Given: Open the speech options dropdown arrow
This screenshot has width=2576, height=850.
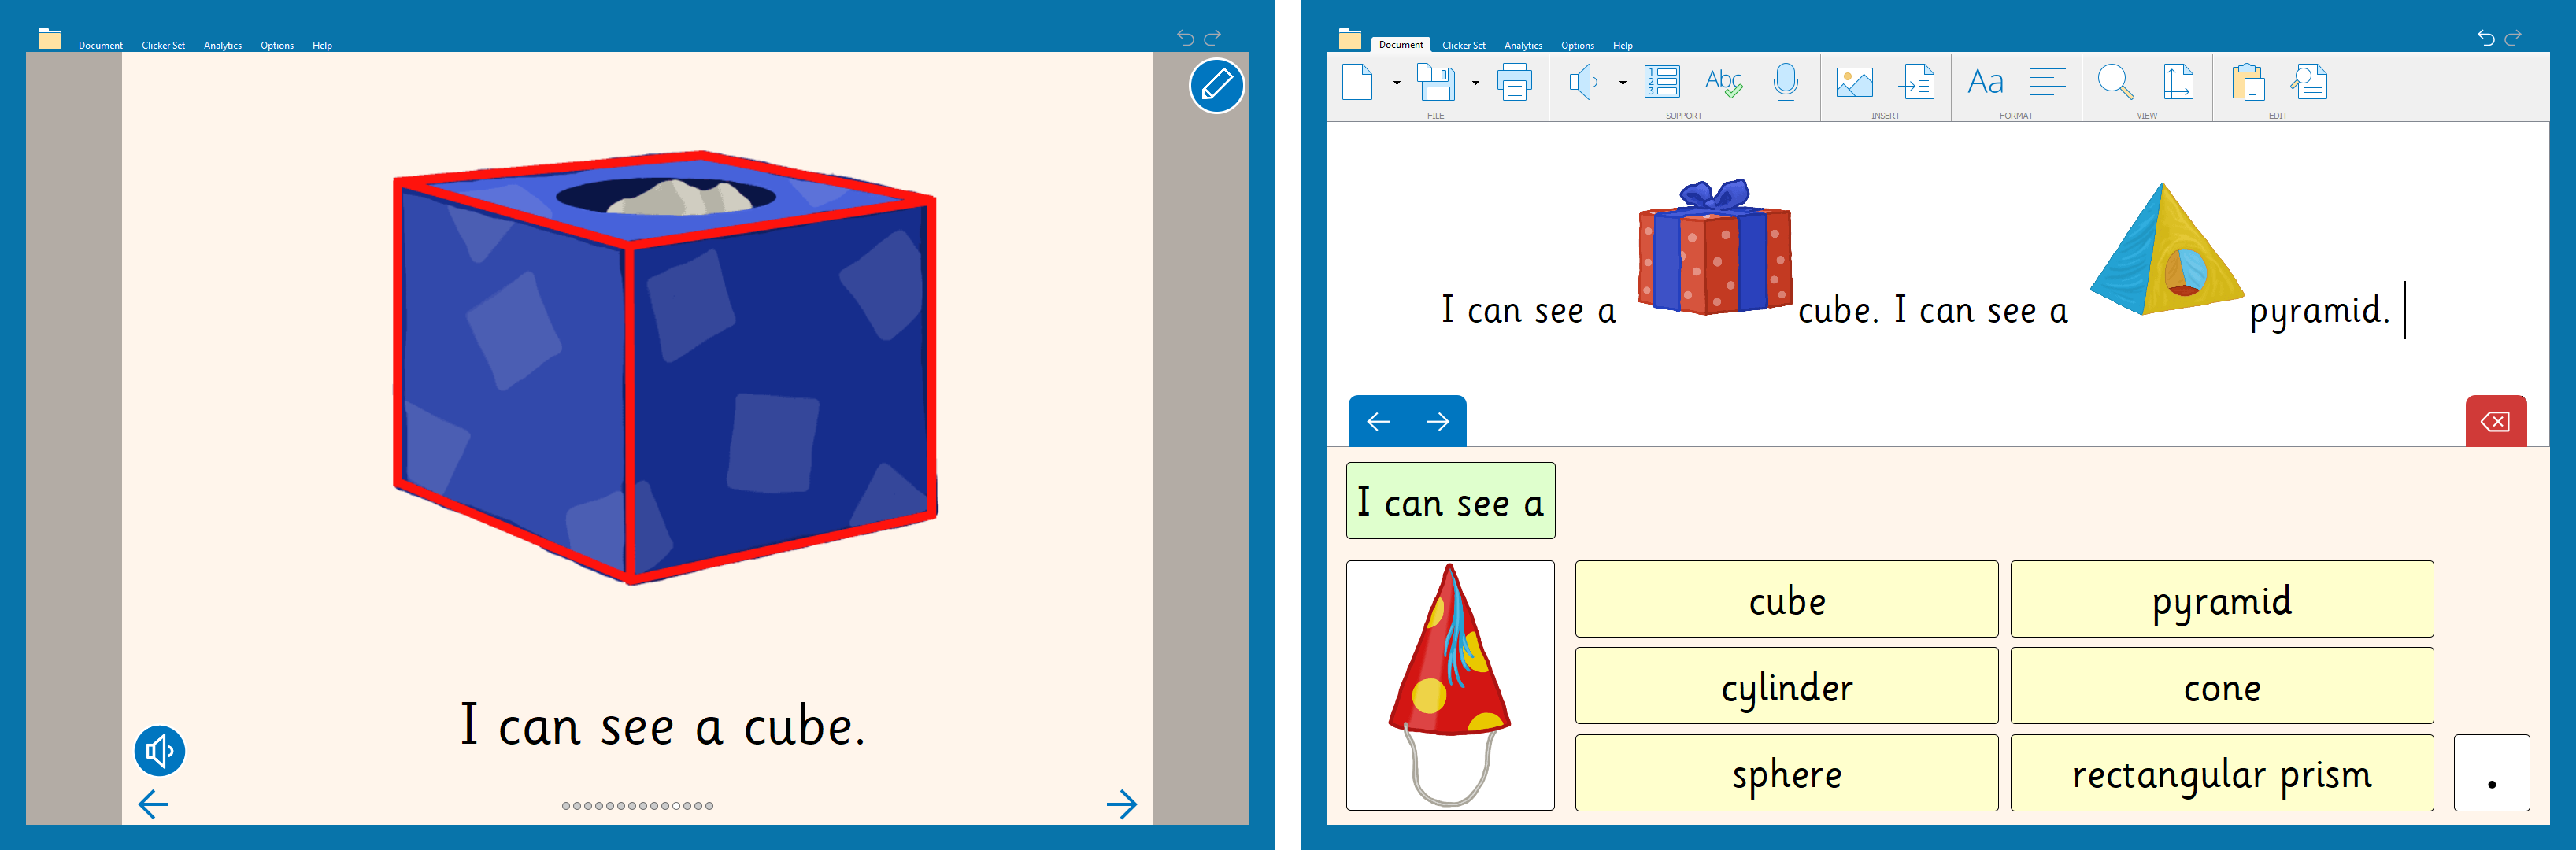Looking at the screenshot, I should coord(1622,83).
